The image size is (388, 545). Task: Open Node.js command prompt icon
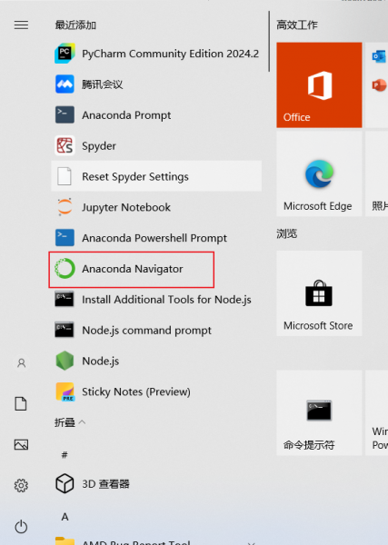pyautogui.click(x=65, y=330)
